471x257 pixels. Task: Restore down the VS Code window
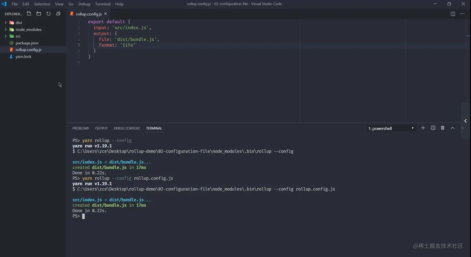pyautogui.click(x=449, y=4)
